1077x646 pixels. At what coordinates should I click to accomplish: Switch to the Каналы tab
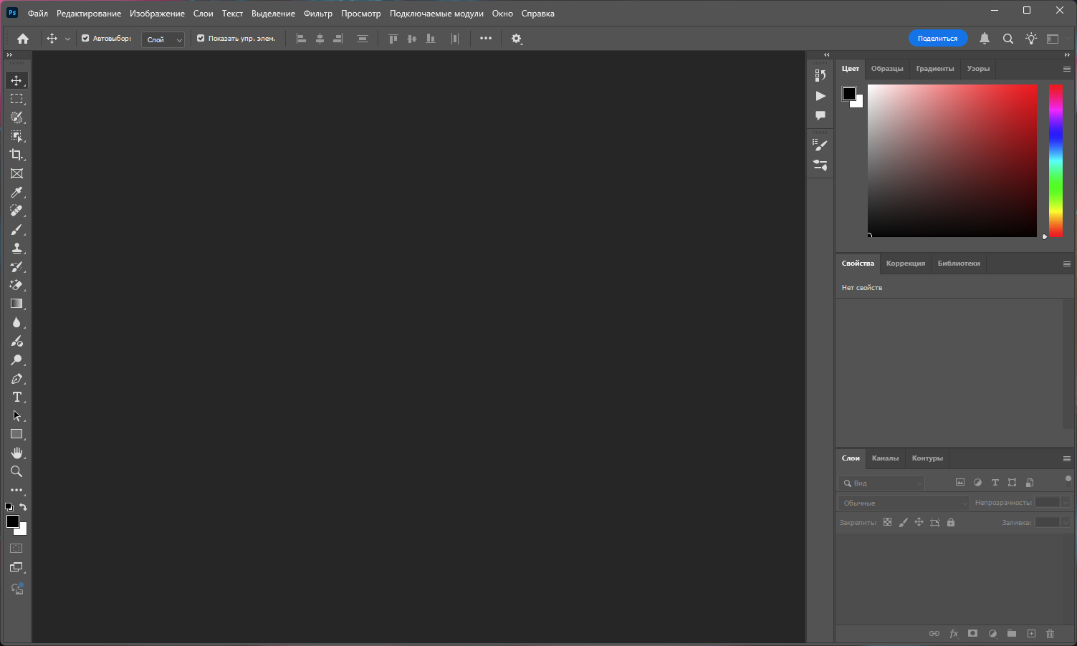pyautogui.click(x=885, y=458)
